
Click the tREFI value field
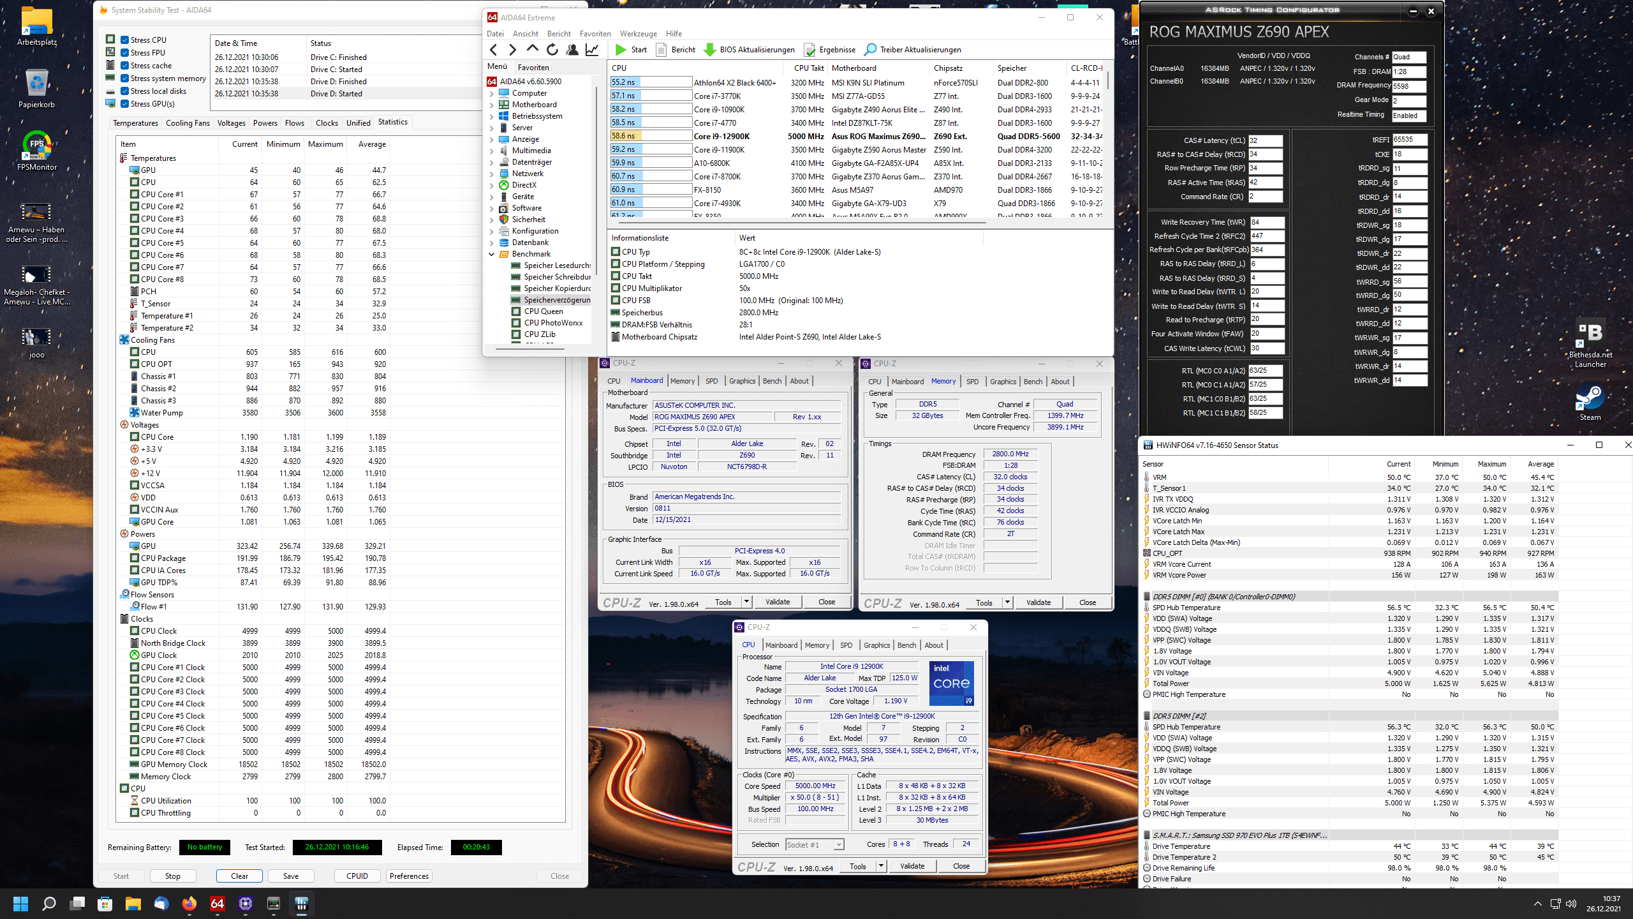[x=1408, y=139]
